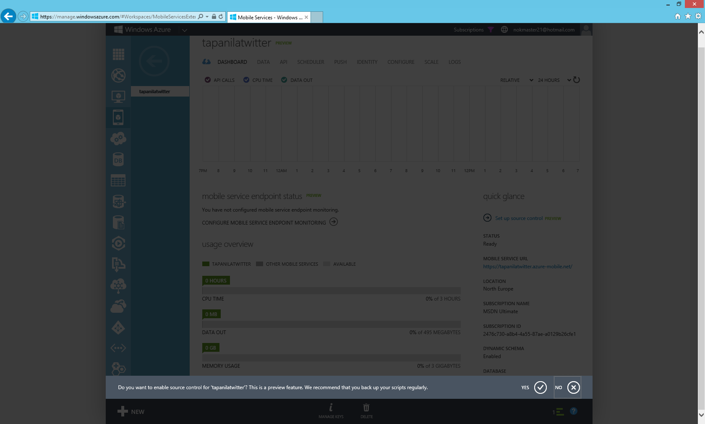Click nokmaster21@hotmail.com account

click(544, 30)
